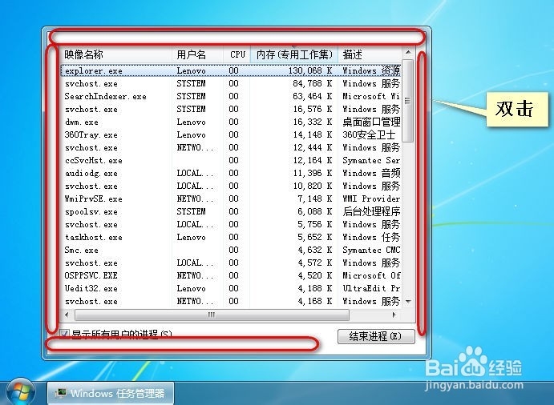Open the Windows Start orb
Image resolution: width=554 pixels, height=405 pixels.
point(21,392)
